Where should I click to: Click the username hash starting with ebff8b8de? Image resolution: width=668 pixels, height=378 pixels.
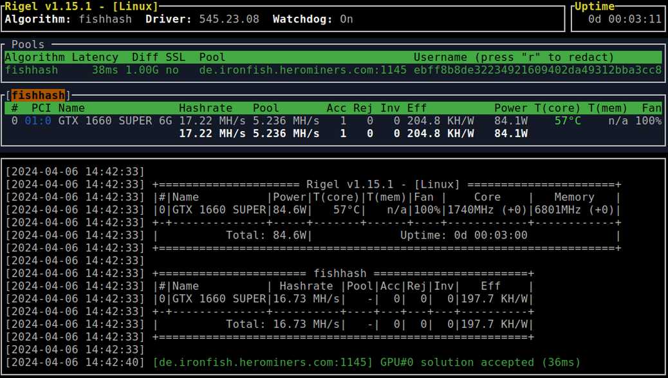coord(537,70)
